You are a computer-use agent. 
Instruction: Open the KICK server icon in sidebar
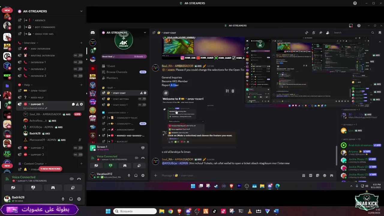tap(7, 76)
